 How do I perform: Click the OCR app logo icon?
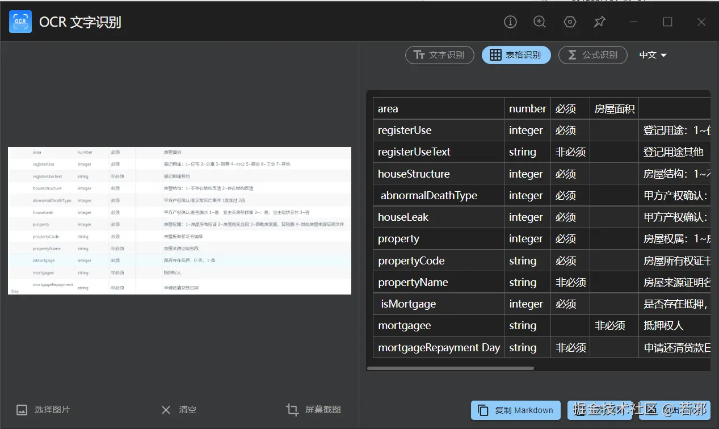(x=20, y=22)
